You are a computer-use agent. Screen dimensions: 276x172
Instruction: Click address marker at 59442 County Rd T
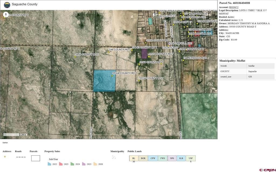point(132,50)
